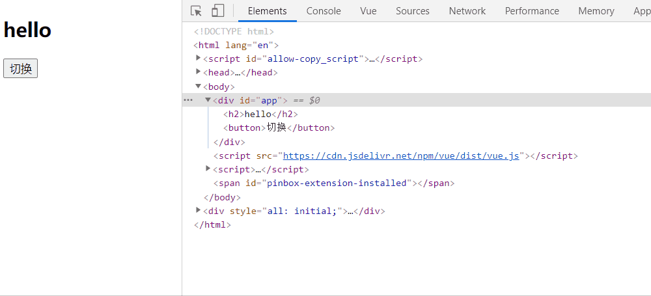Select the closing </html> tag line
This screenshot has height=296, width=651.
click(x=212, y=225)
